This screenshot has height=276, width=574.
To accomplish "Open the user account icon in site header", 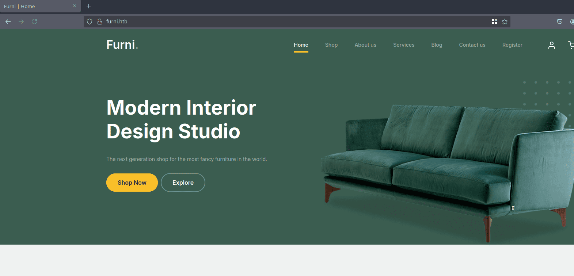I will (551, 45).
